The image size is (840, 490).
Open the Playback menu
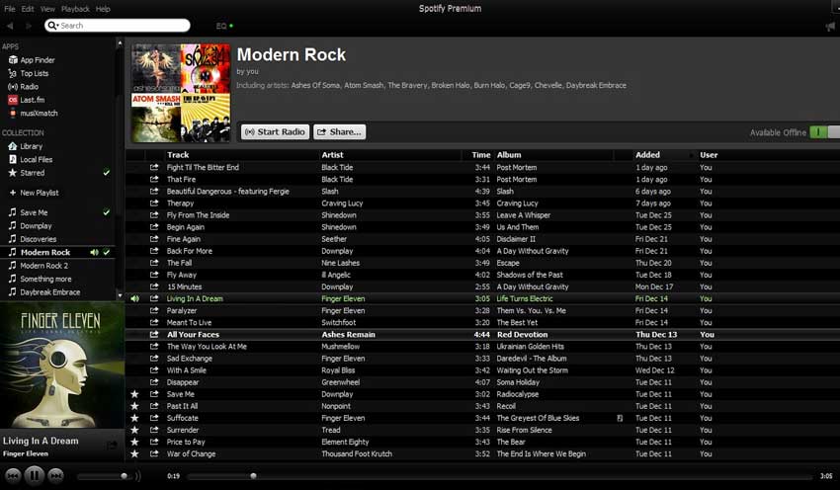tap(75, 9)
